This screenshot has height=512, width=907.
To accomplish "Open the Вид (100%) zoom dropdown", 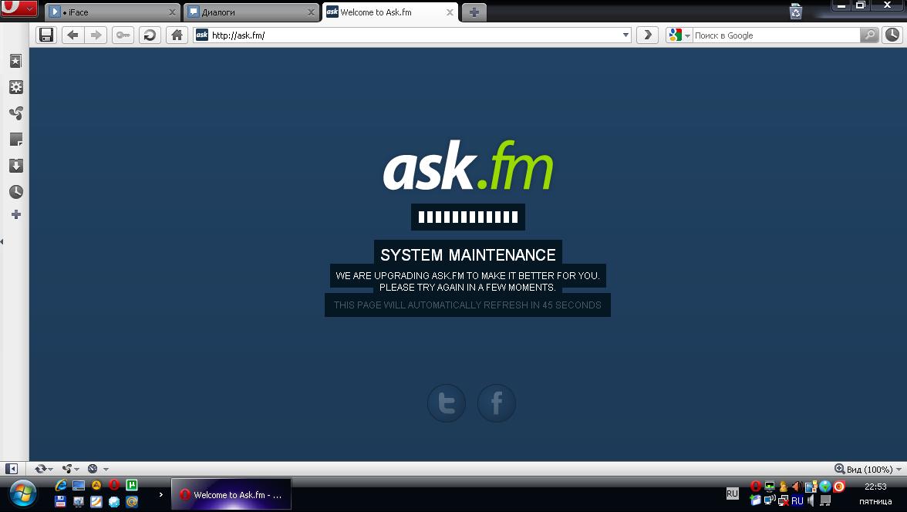I will (x=868, y=469).
